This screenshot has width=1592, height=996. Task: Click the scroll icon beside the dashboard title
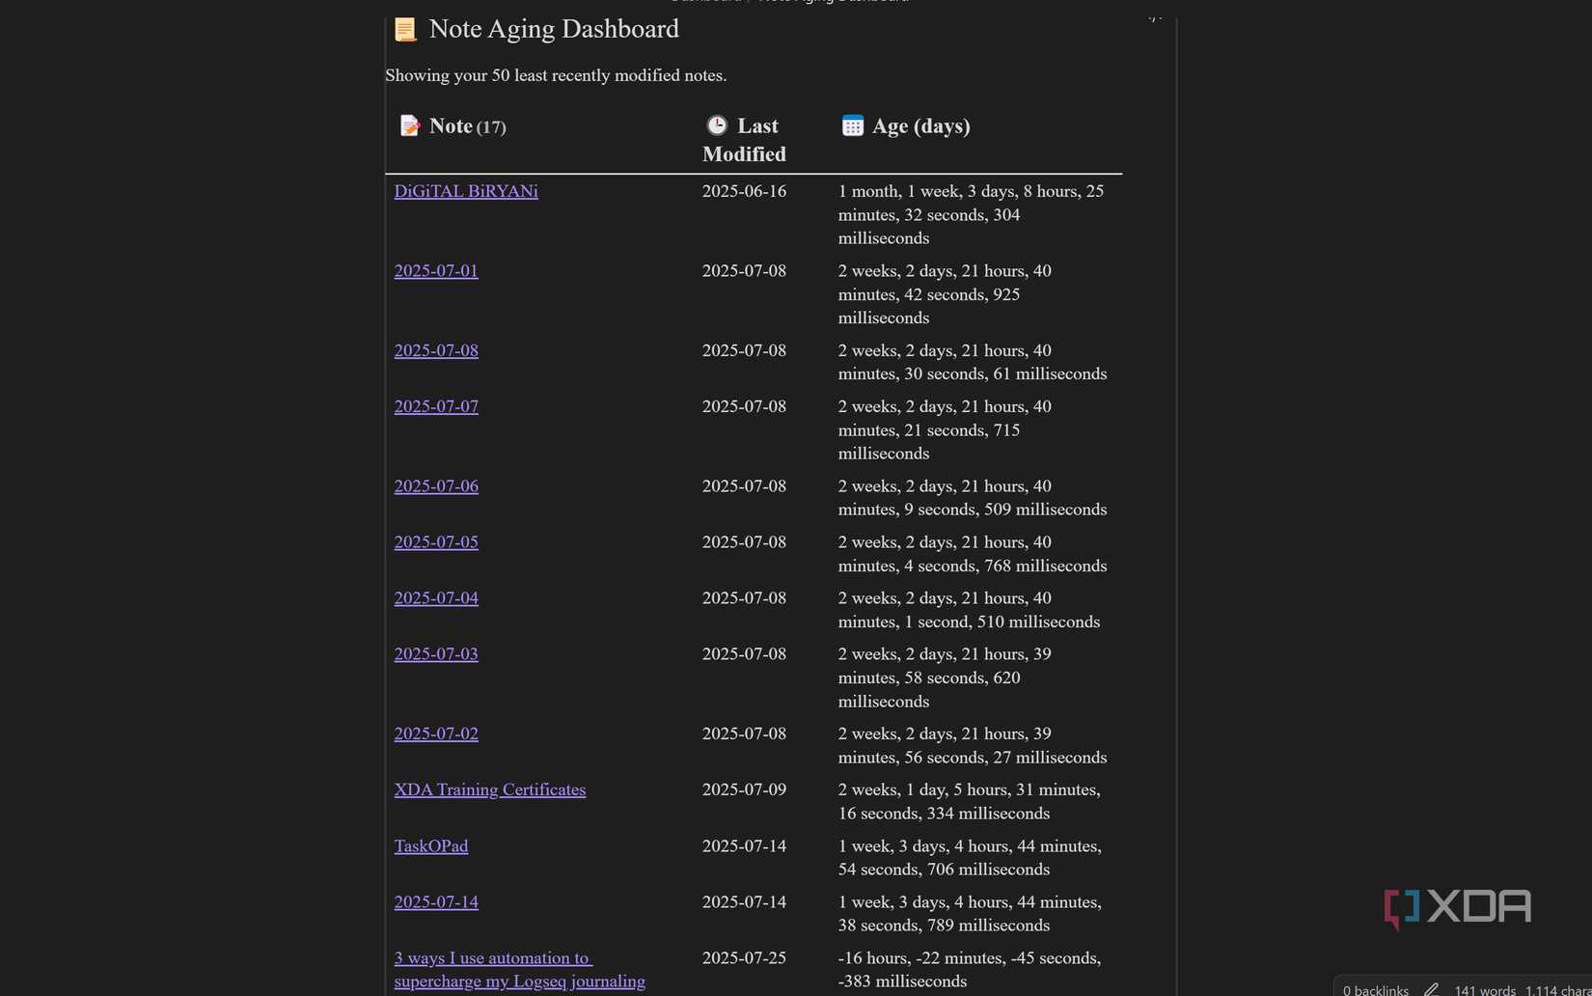[x=405, y=29]
